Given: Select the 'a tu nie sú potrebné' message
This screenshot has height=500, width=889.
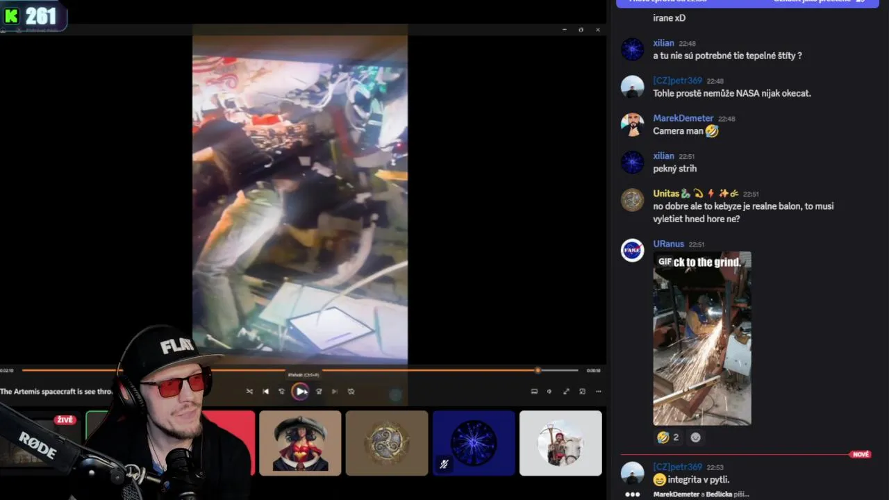Looking at the screenshot, I should (x=728, y=56).
